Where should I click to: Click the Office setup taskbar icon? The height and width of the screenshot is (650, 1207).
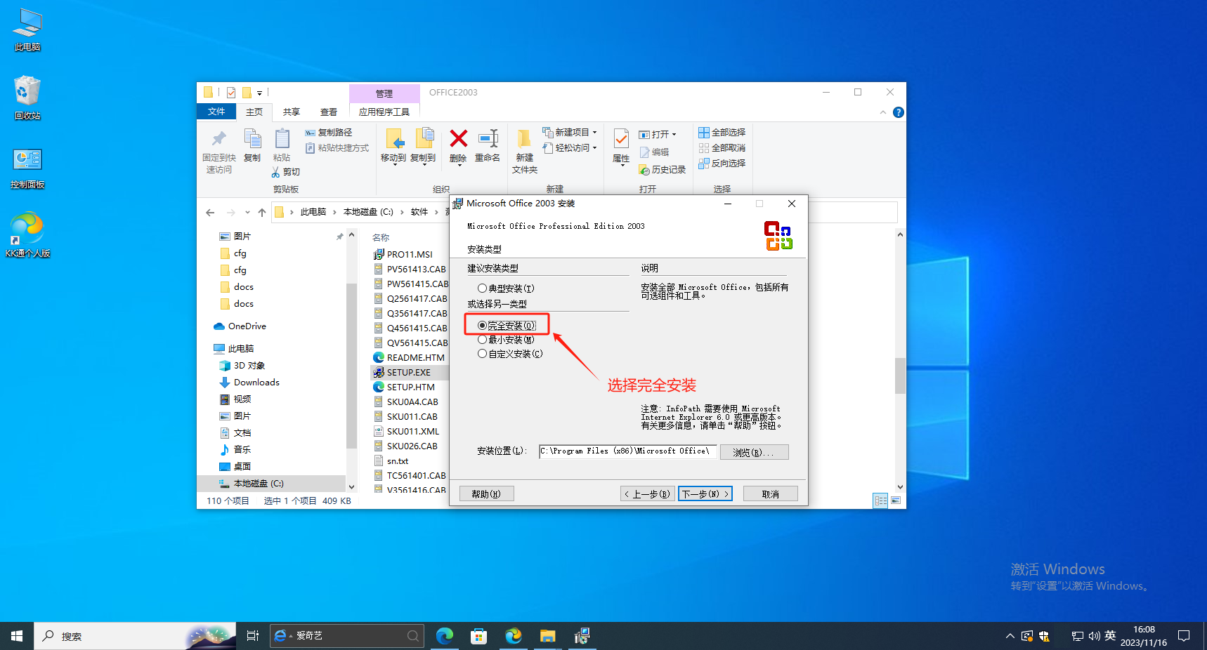point(582,636)
